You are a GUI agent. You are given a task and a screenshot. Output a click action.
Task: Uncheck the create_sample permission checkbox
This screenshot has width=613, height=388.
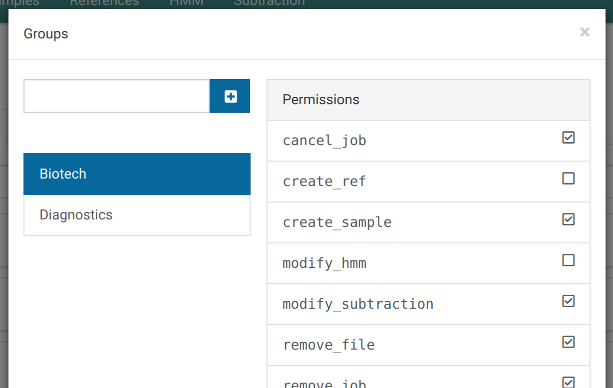click(x=568, y=219)
